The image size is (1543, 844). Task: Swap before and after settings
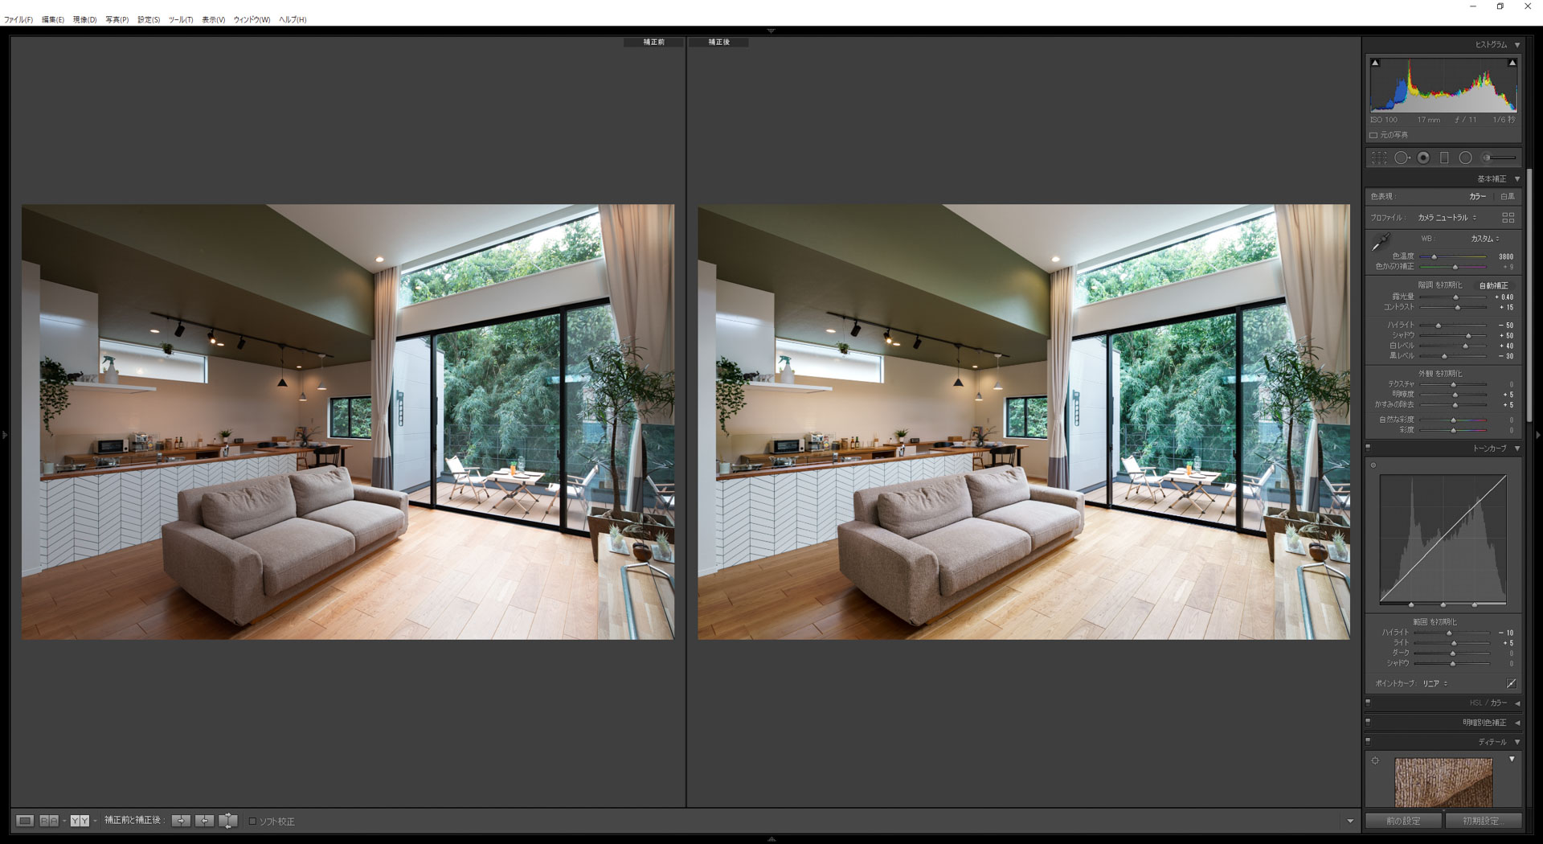(228, 821)
